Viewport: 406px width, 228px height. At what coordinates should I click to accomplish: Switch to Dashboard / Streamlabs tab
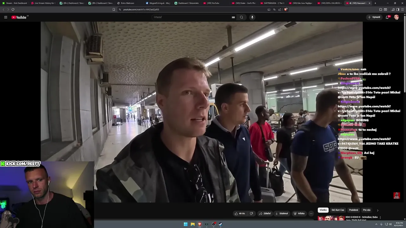(x=186, y=3)
